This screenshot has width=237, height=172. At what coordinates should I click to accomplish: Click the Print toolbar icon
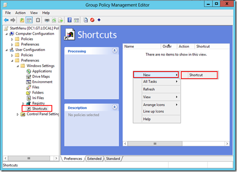coord(47,20)
